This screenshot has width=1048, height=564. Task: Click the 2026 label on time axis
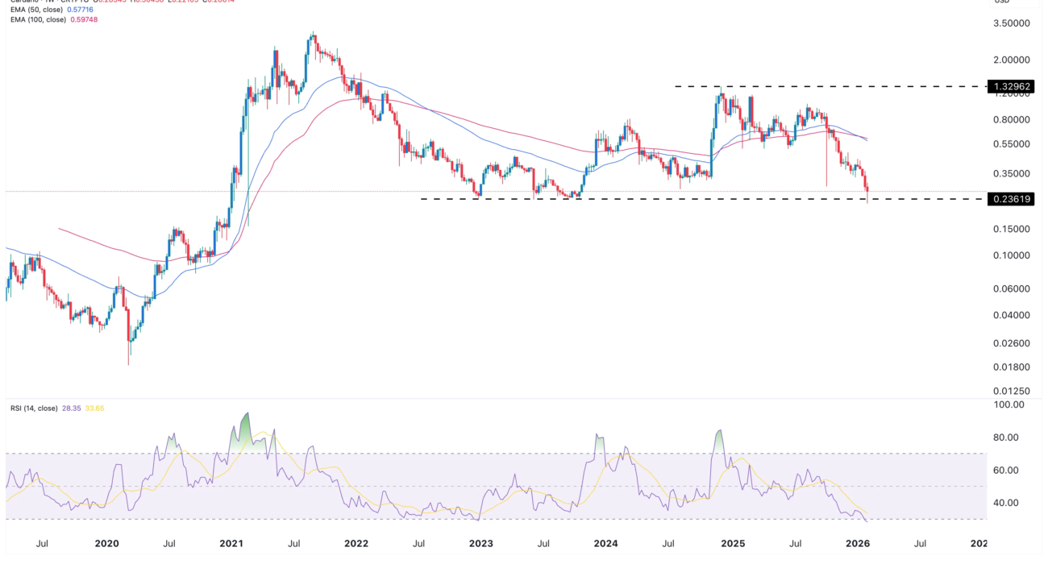tap(855, 544)
